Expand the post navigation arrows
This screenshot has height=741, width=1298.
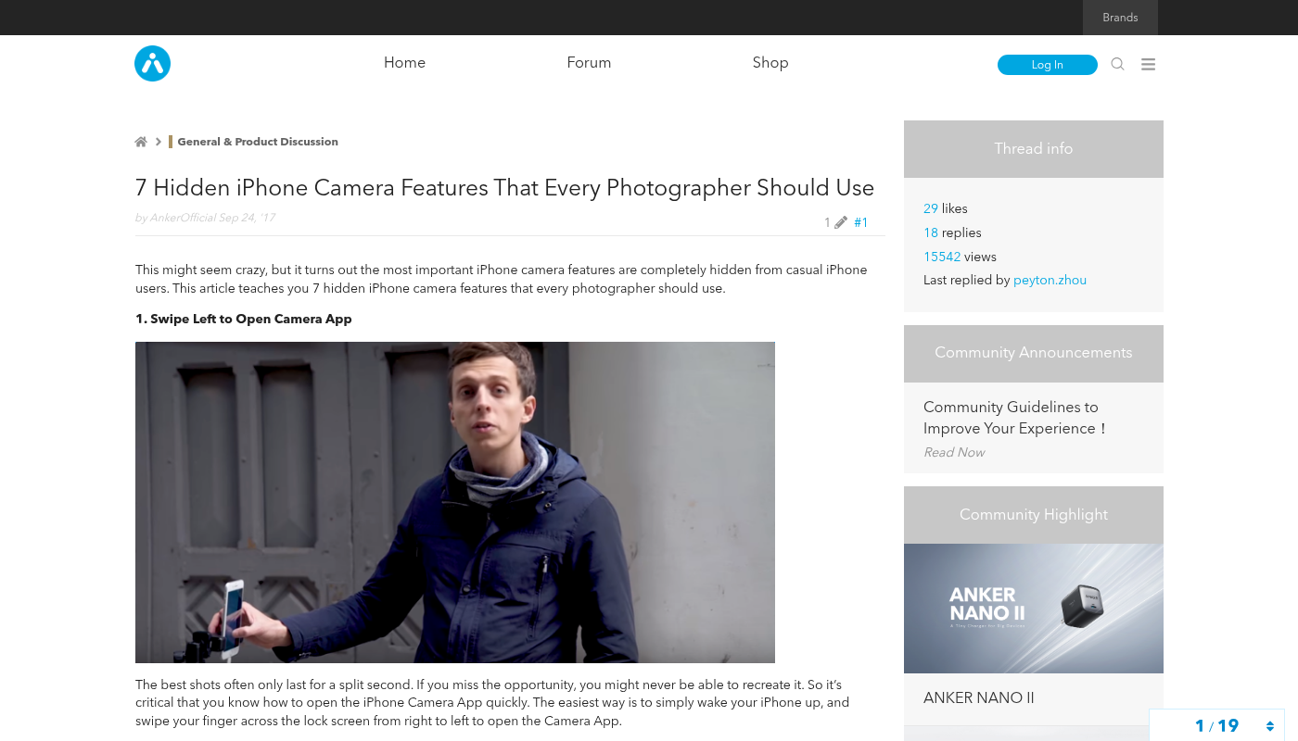click(x=1269, y=726)
